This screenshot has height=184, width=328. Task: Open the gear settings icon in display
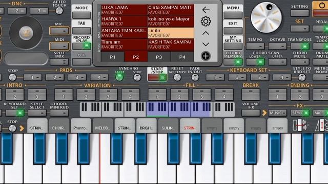(206, 21)
